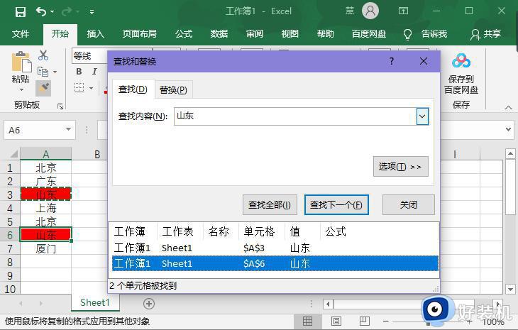Open the 公式 ribbon tab
The width and height of the screenshot is (518, 330).
(184, 33)
